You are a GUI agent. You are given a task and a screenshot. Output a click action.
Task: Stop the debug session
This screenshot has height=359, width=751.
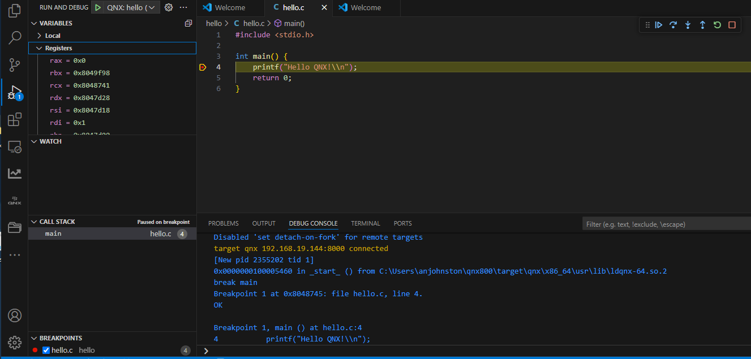click(x=732, y=25)
